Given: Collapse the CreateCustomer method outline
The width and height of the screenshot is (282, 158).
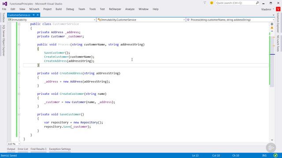Looking at the screenshot, I should tap(19, 94).
